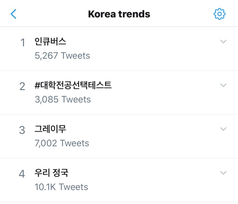Click the 3,085 Tweets count
Screen dimensions: 238x204
click(62, 99)
